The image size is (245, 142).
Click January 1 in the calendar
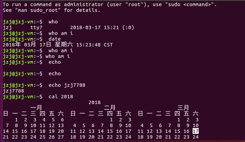16,120
